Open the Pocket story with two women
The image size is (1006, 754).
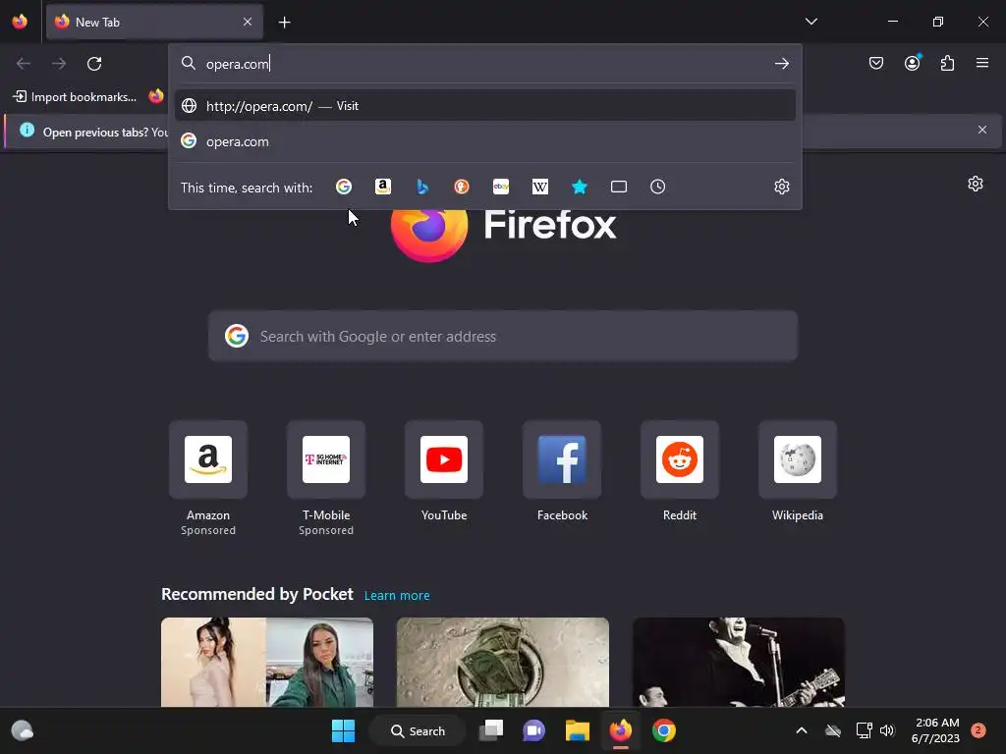click(267, 663)
